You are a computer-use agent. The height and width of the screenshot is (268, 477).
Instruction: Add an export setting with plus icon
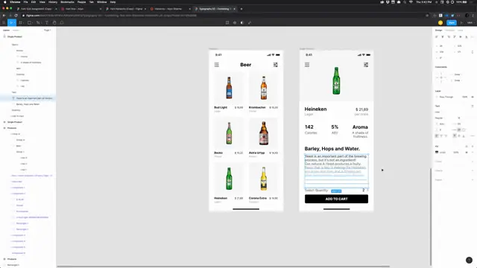pyautogui.click(x=473, y=180)
